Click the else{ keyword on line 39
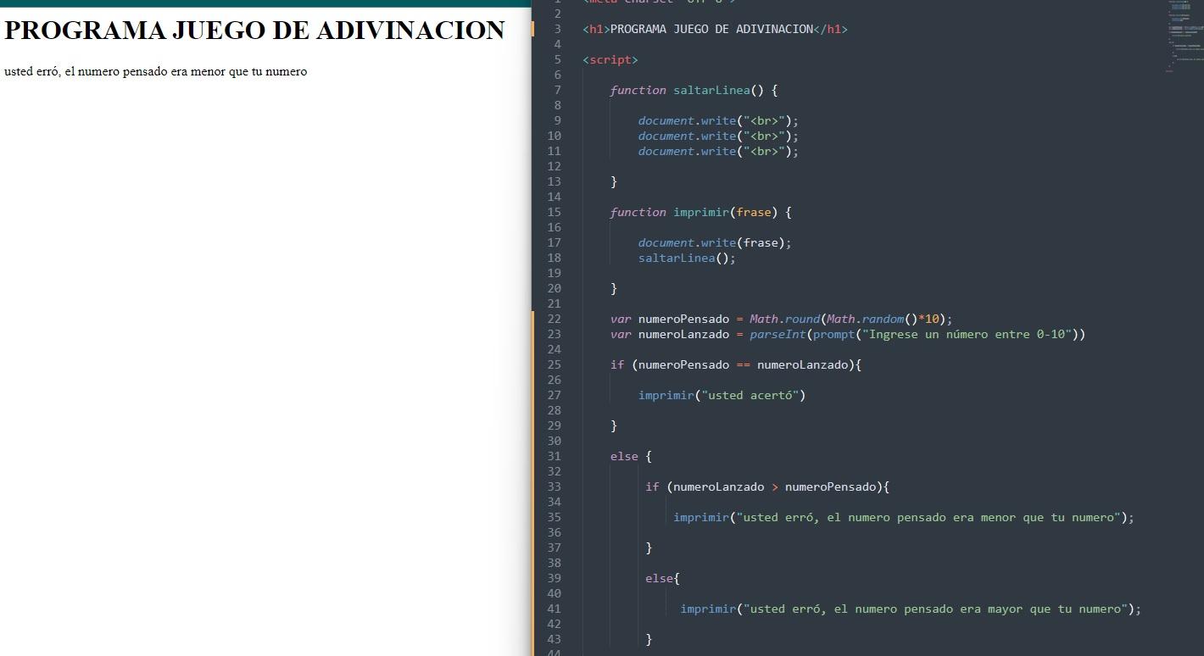1204x656 pixels. 662,578
